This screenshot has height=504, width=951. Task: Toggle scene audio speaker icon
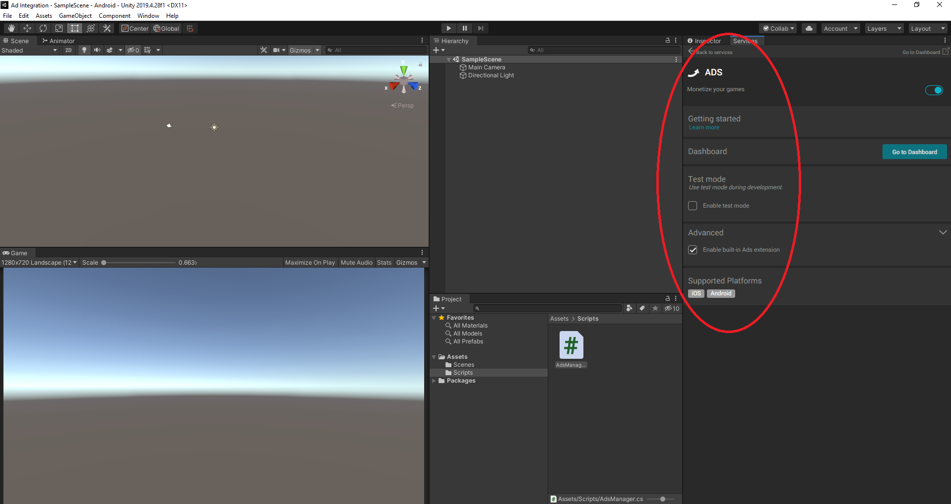97,50
